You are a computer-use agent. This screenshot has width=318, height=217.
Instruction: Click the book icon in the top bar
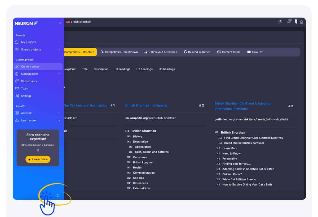[296, 21]
